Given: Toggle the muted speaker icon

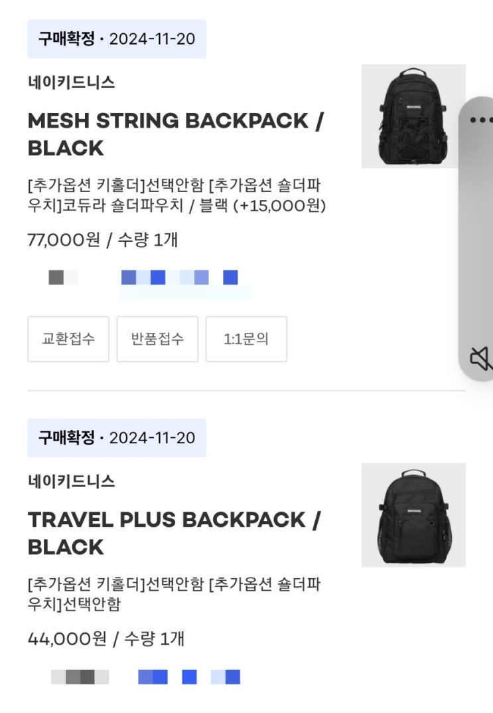Looking at the screenshot, I should [x=481, y=359].
